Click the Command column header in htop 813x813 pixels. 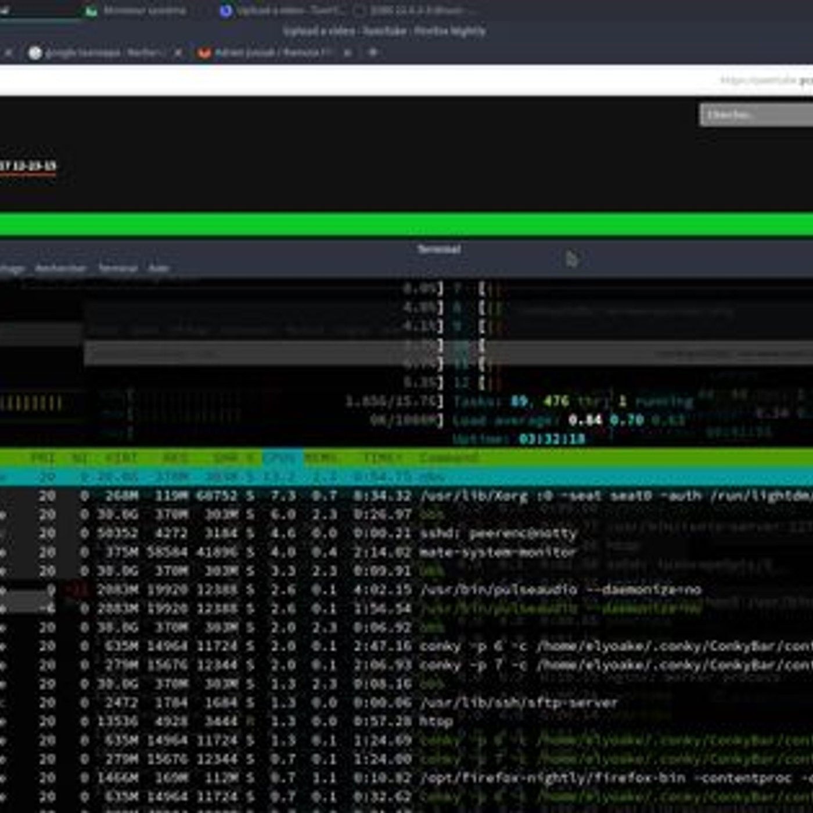(x=449, y=458)
